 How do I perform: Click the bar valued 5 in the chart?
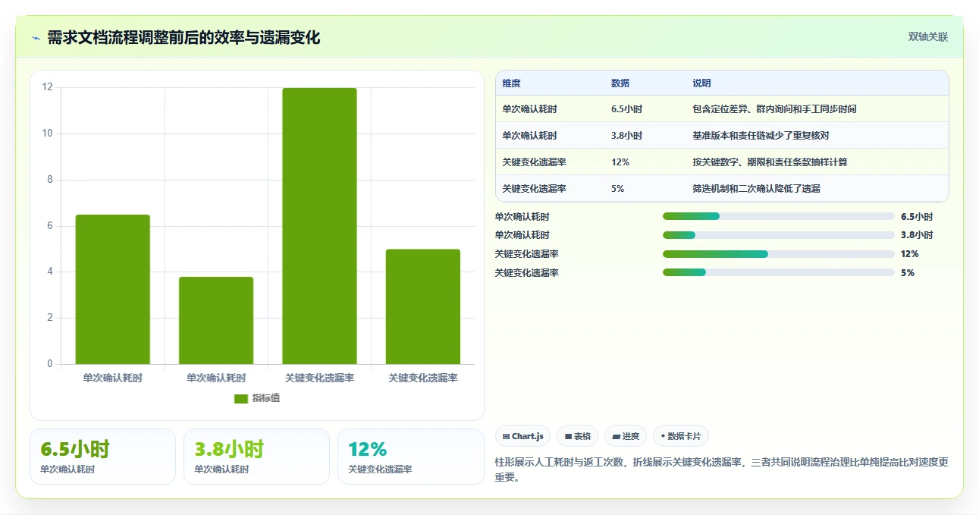(423, 306)
